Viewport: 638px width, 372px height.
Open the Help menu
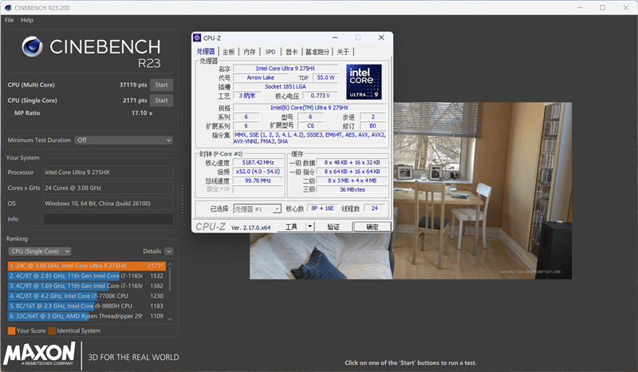27,20
